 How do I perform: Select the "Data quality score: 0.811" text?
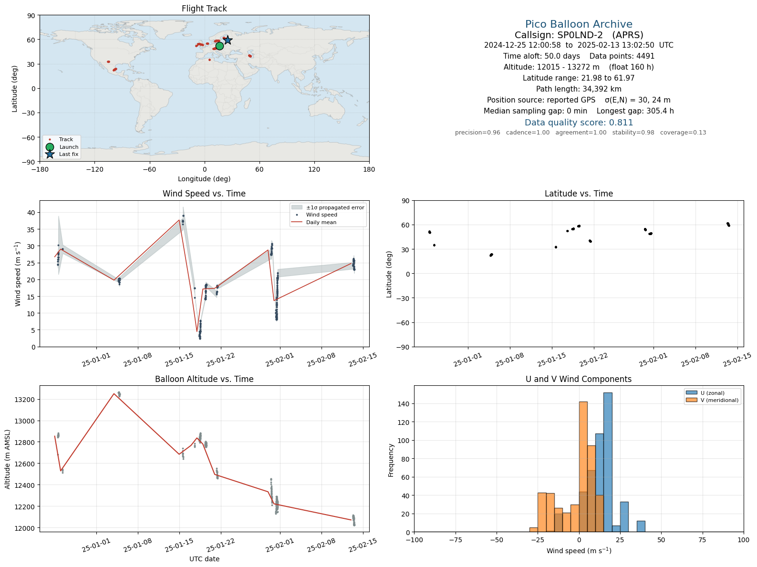point(579,123)
